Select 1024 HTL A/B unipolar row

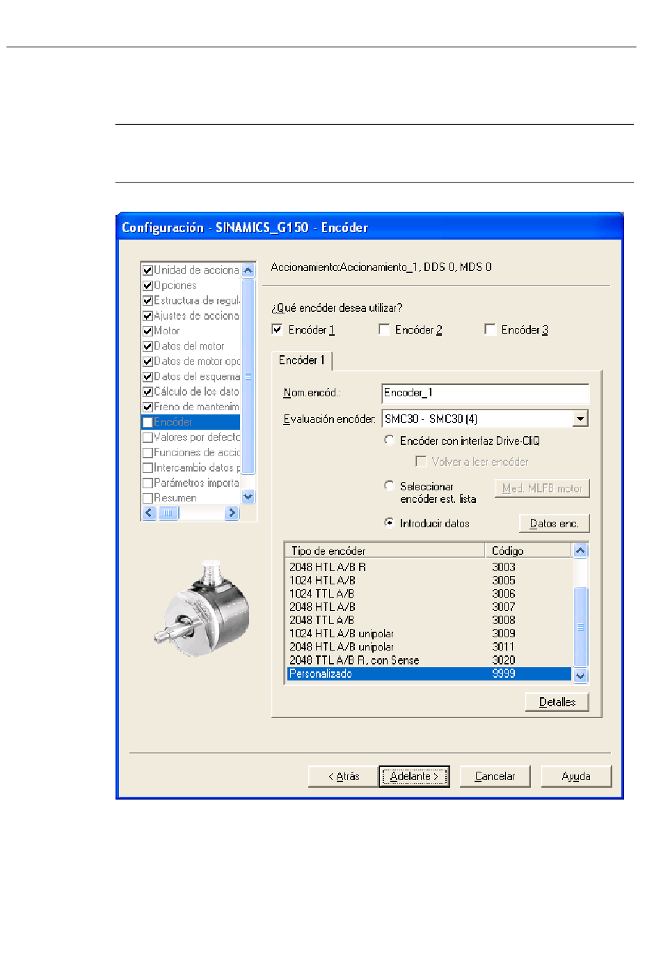(429, 633)
